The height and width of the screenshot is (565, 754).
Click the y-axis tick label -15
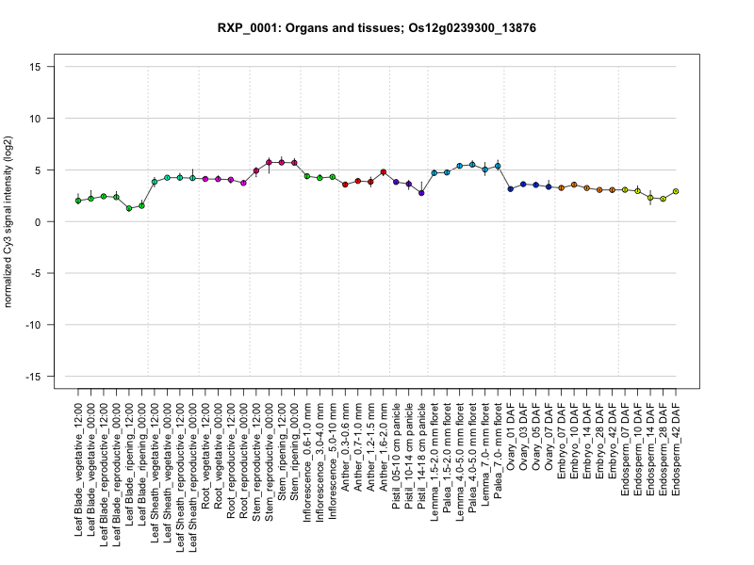[x=33, y=377]
